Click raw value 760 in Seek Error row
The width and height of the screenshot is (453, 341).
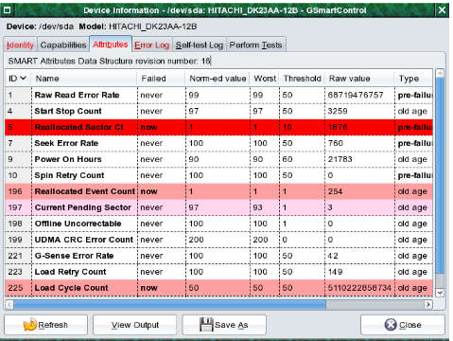(x=336, y=143)
